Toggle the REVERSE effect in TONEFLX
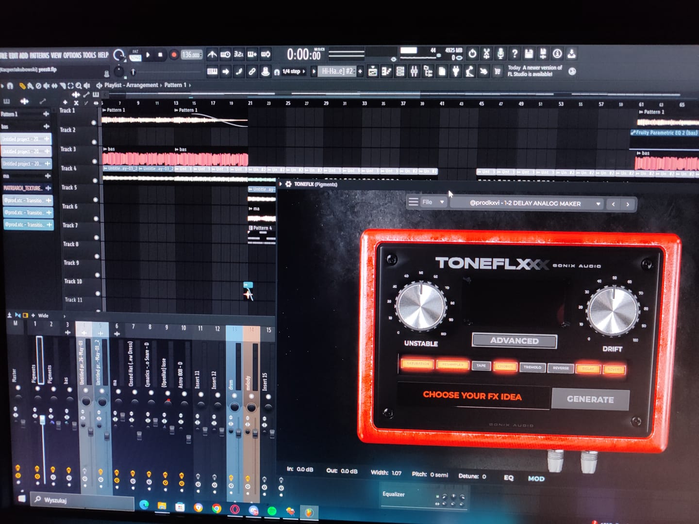699x524 pixels. pos(561,368)
